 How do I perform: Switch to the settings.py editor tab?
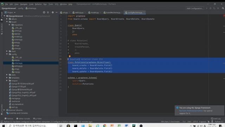pyautogui.click(x=79, y=13)
